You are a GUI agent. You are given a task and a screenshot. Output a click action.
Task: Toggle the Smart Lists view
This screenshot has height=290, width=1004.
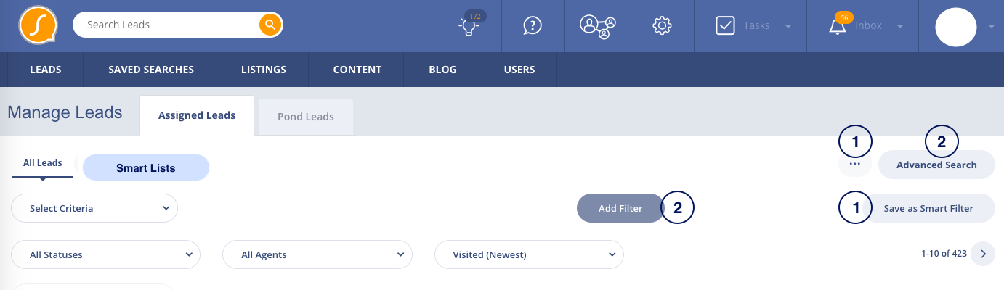click(x=146, y=167)
